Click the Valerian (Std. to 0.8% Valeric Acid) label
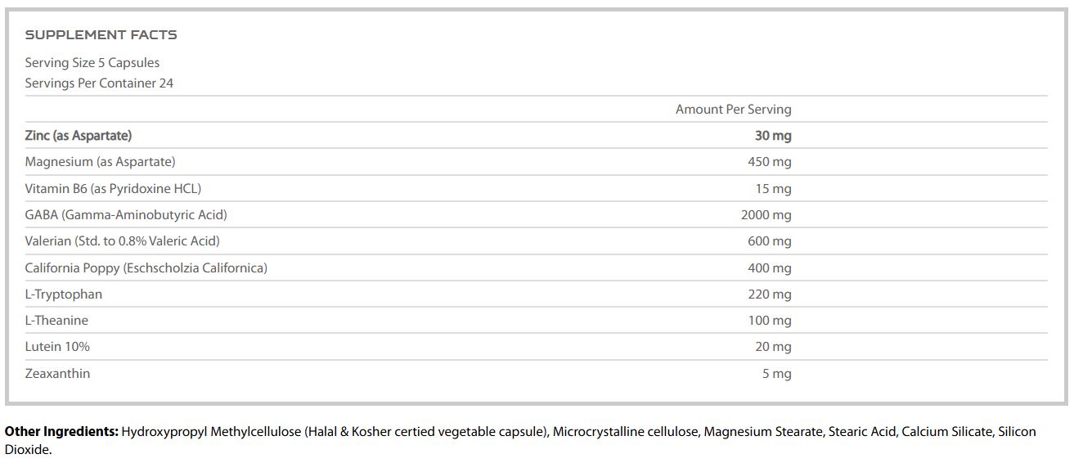1074x463 pixels. (123, 241)
